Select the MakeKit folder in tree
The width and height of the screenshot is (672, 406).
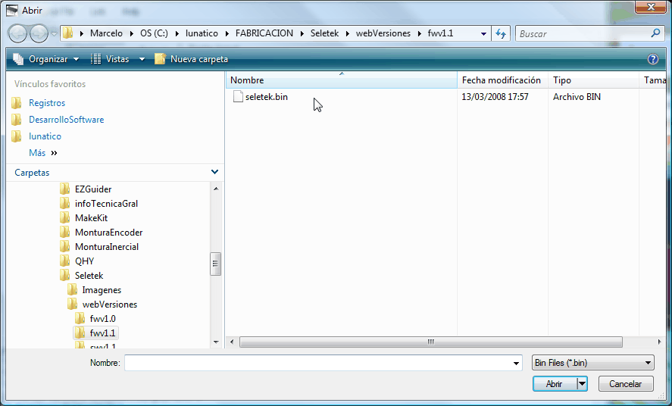91,218
